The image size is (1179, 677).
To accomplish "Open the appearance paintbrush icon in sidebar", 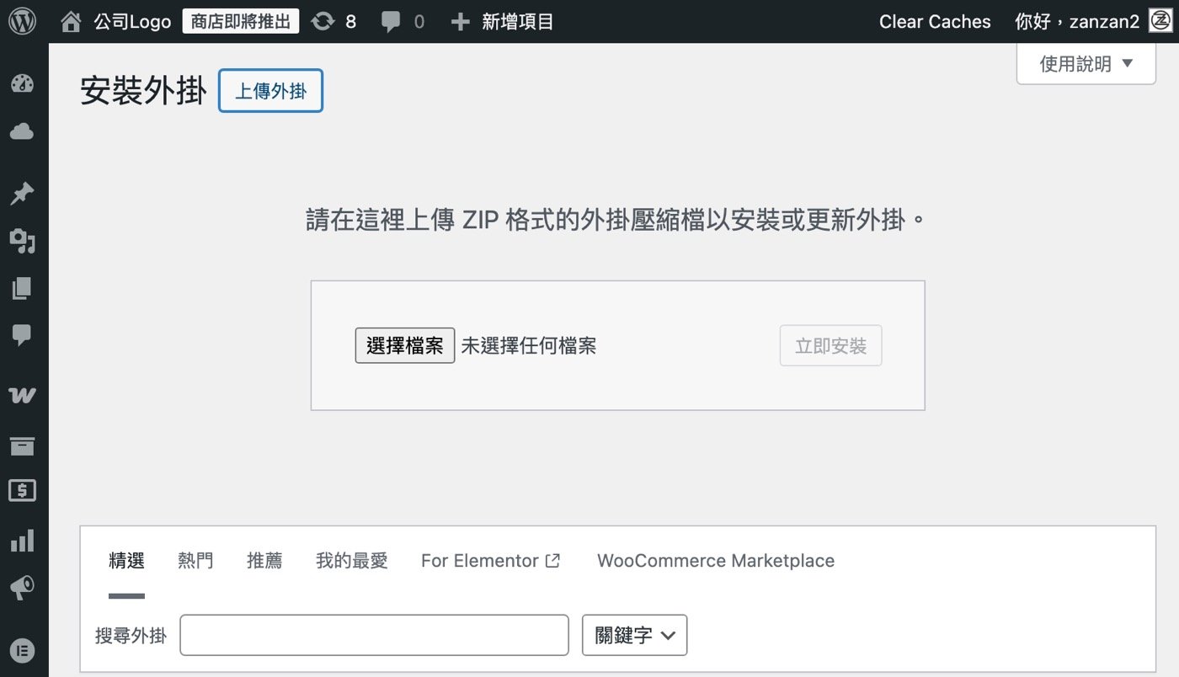I will [x=23, y=83].
